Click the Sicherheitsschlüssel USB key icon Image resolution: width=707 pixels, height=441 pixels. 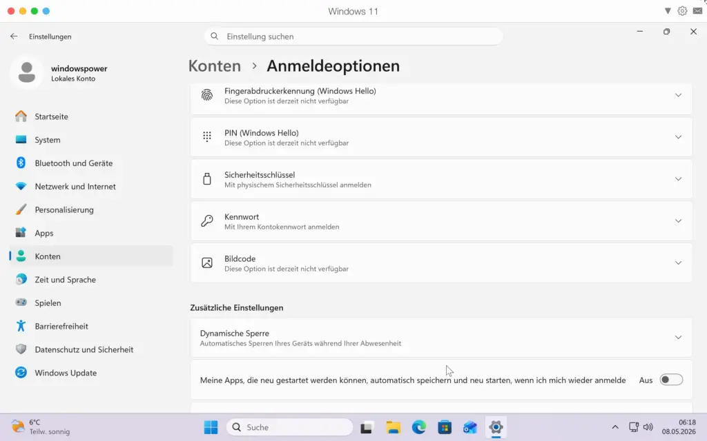point(207,178)
